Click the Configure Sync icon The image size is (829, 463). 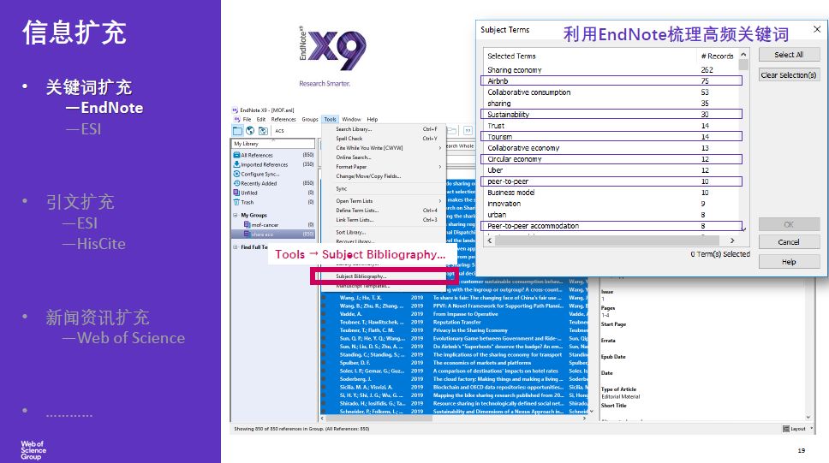pyautogui.click(x=236, y=174)
